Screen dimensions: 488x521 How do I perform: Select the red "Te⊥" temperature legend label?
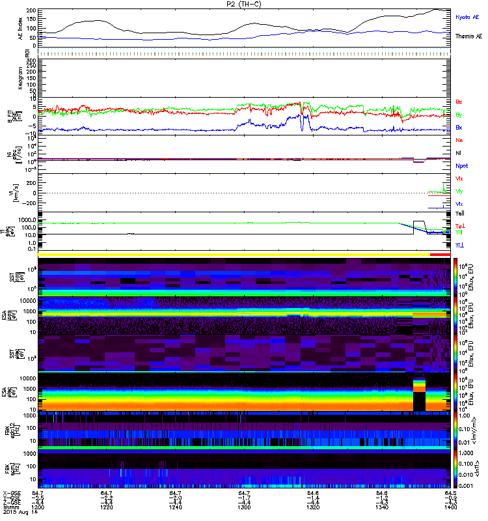tap(460, 226)
